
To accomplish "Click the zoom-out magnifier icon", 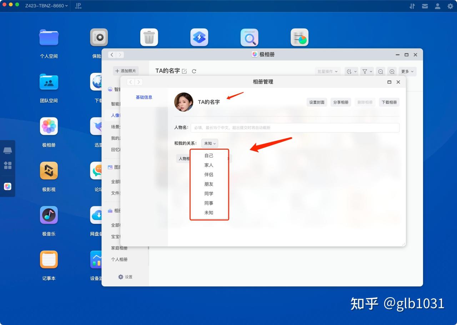I will click(380, 71).
